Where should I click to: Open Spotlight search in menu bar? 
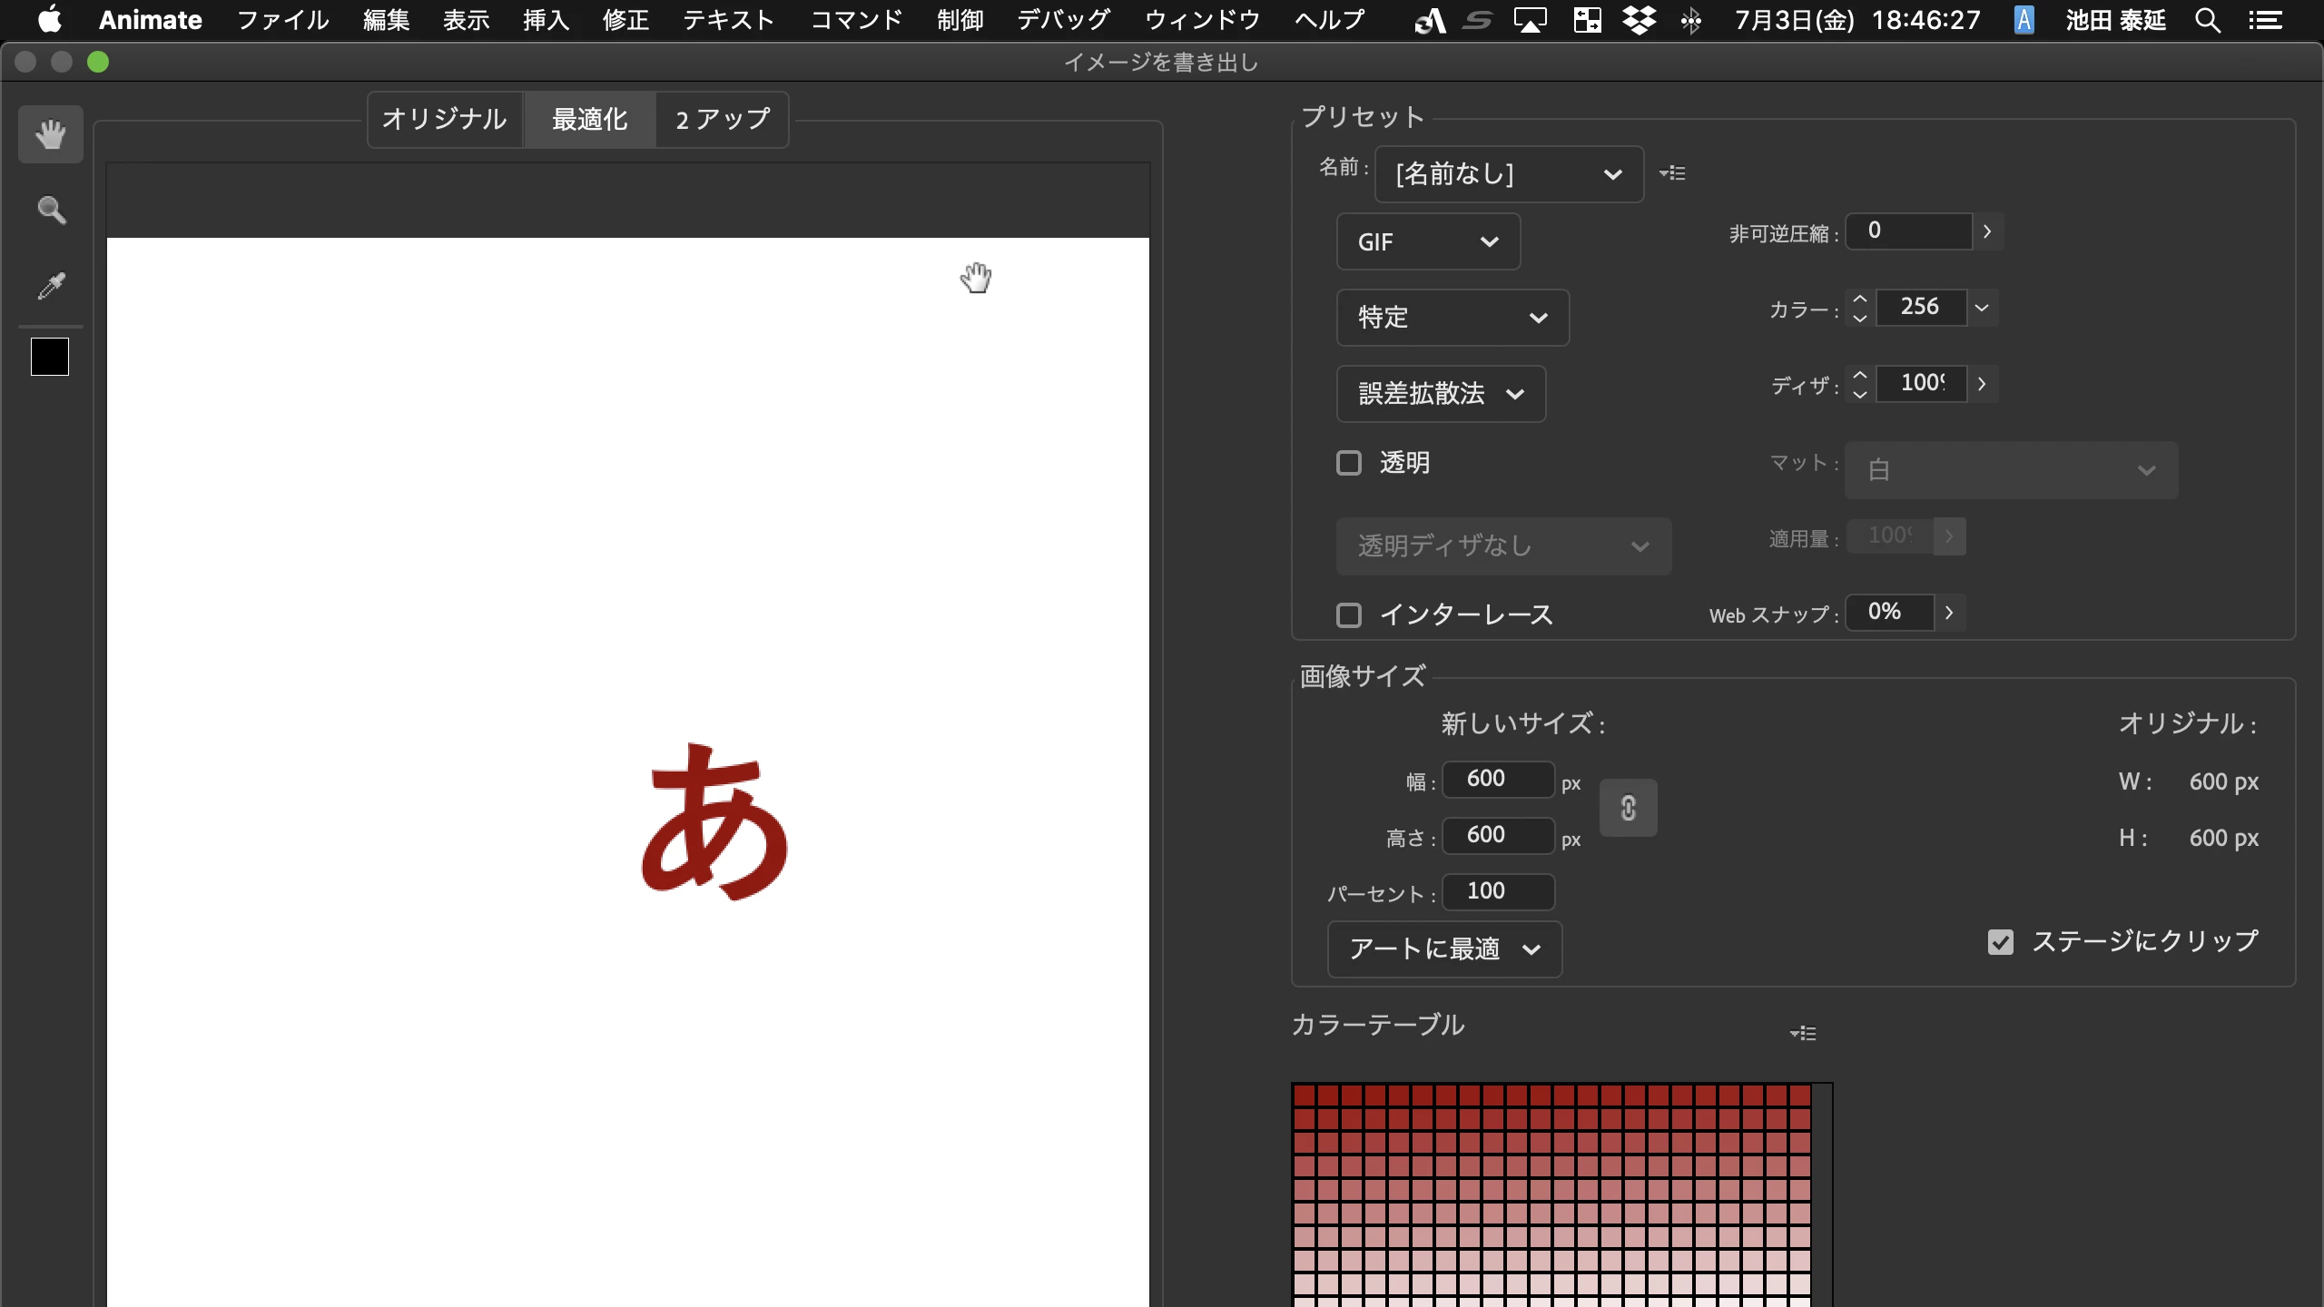[x=2208, y=20]
